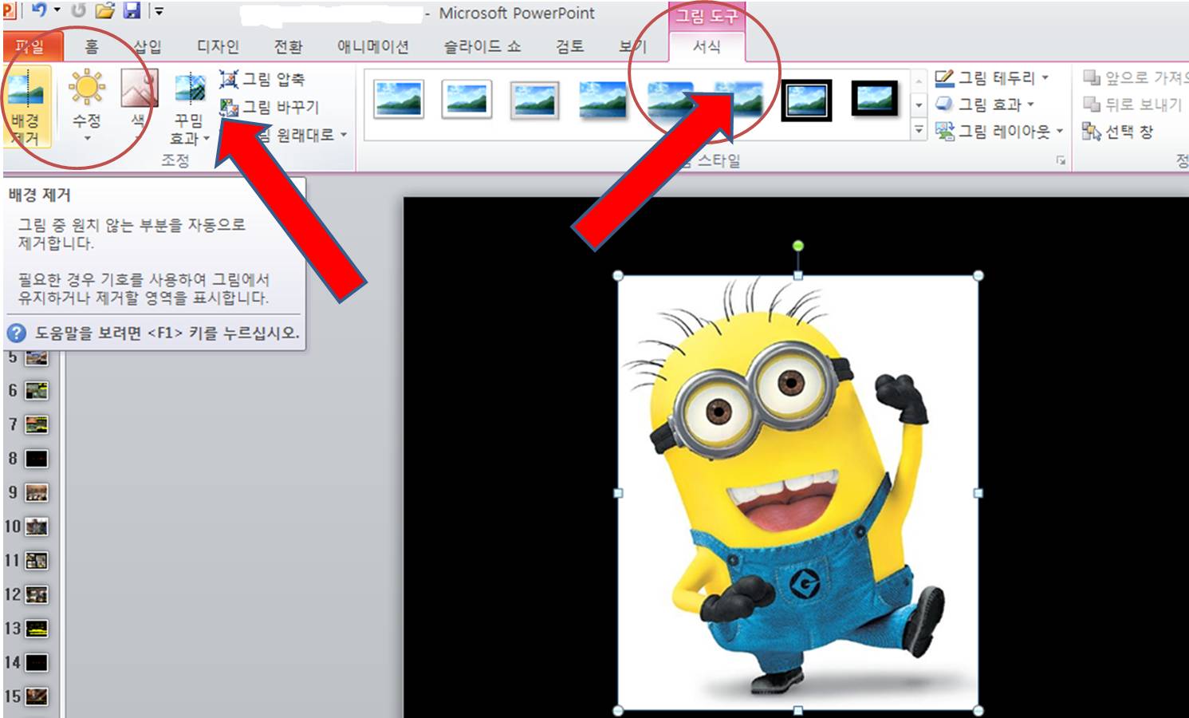Screen dimensions: 1189x718
Task: Click the help icon in the tooltip
Action: click(17, 333)
